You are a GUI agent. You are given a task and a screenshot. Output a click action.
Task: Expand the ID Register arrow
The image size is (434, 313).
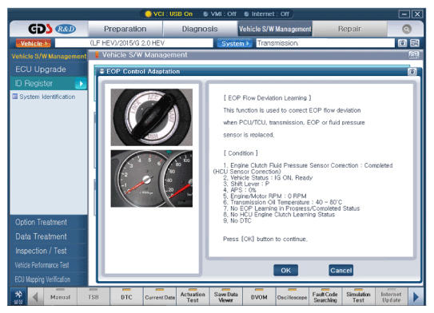(x=81, y=84)
